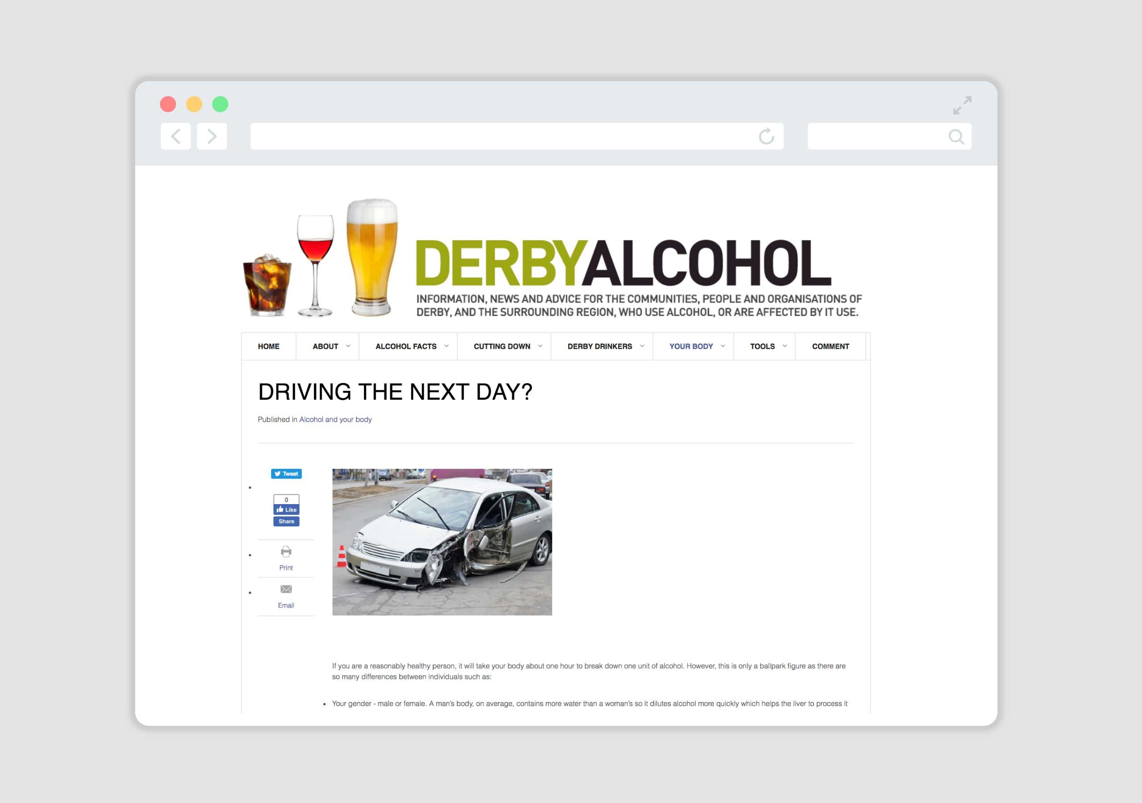The image size is (1142, 803).
Task: Expand the Tools menu arrow
Action: coord(784,346)
